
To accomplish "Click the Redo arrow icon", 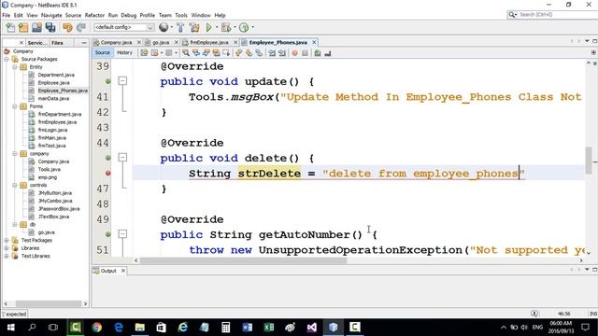I will click(x=81, y=27).
